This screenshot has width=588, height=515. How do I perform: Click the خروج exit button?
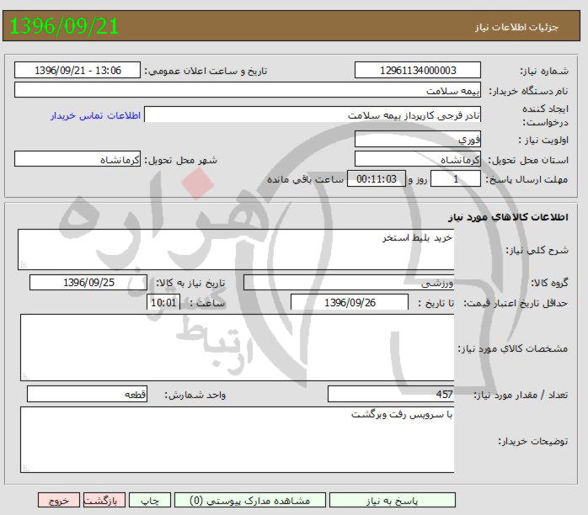[59, 501]
